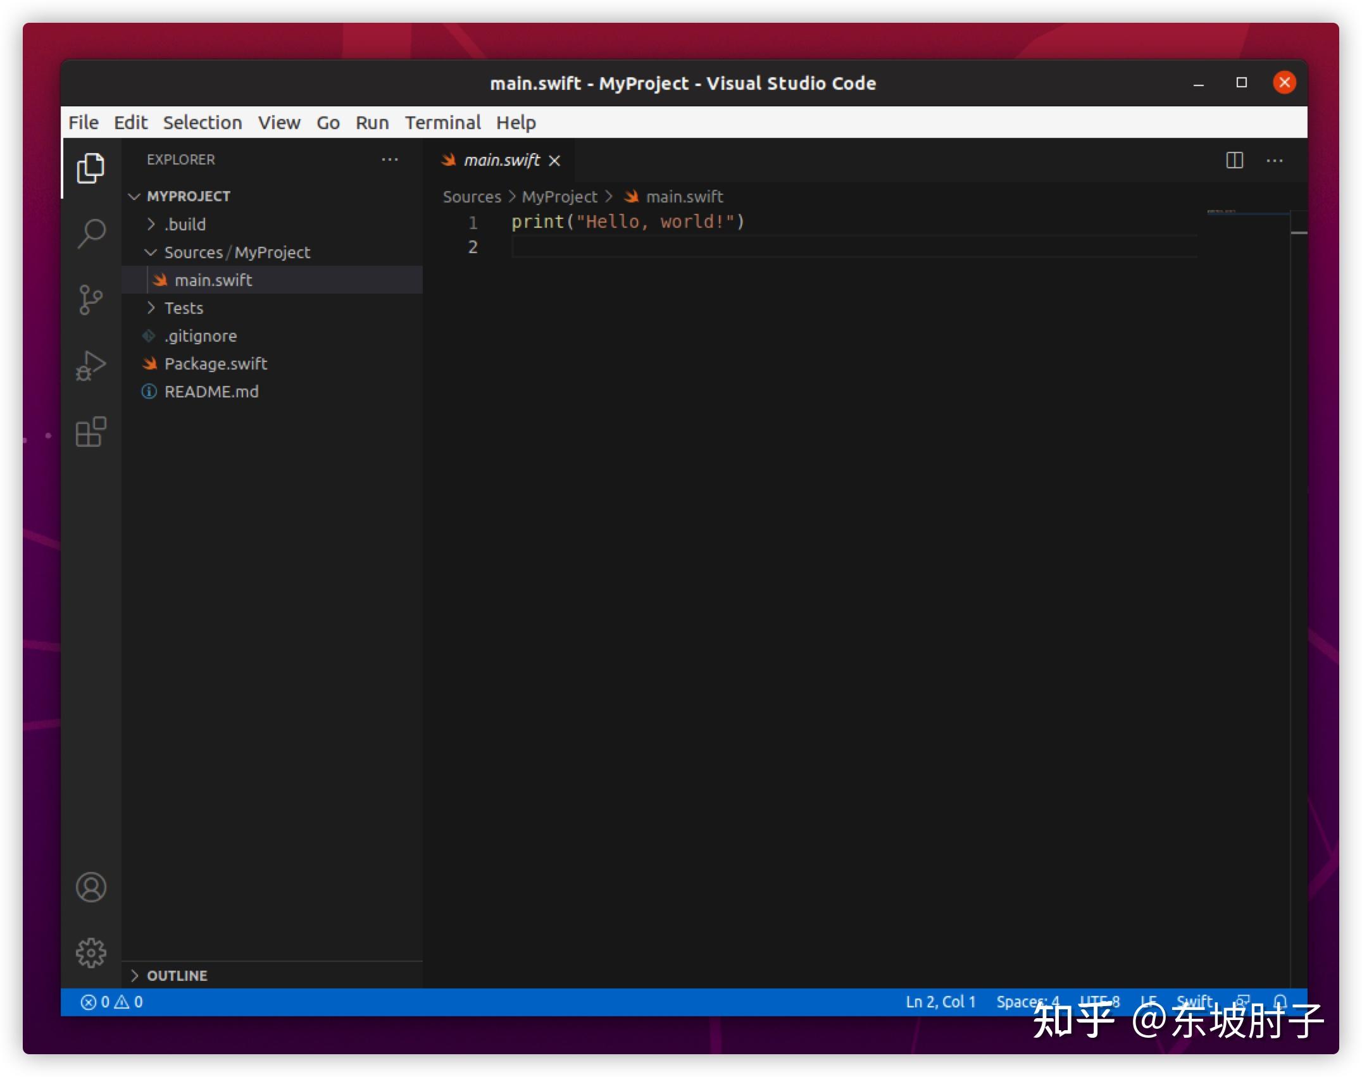The height and width of the screenshot is (1077, 1362).
Task: Expand the Tests folder
Action: [151, 308]
